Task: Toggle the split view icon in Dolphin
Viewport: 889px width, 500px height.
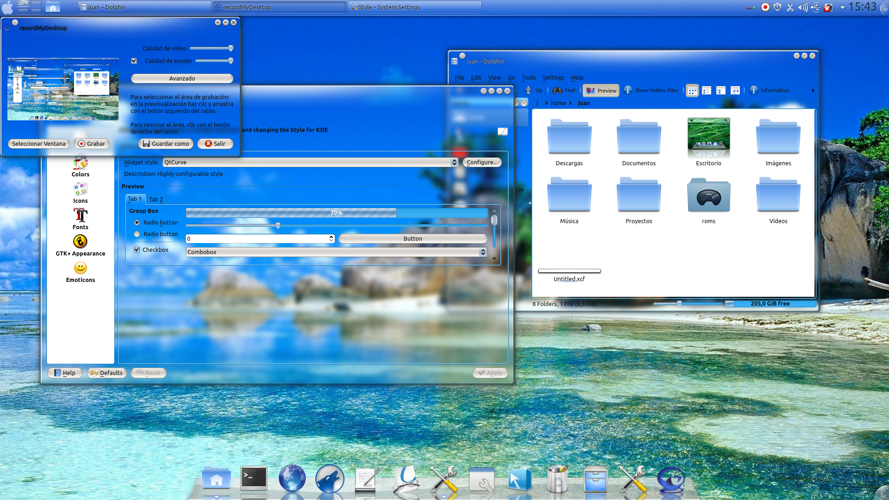Action: point(735,90)
